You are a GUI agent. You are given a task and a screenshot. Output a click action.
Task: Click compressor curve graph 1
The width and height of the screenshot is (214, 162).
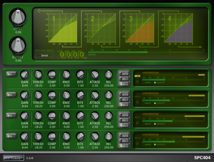point(63,28)
